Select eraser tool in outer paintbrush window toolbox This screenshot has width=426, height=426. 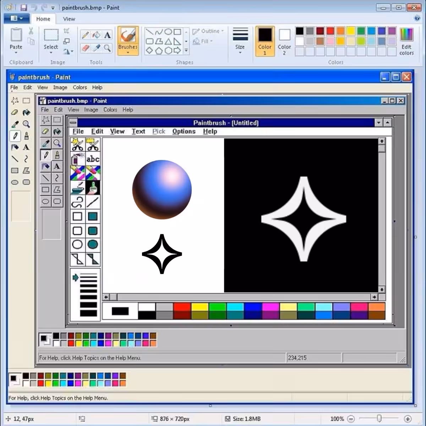(x=15, y=113)
